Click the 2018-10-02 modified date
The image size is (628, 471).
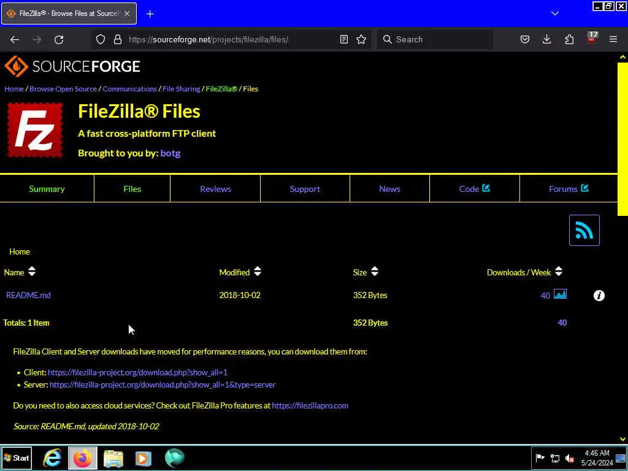pyautogui.click(x=240, y=295)
